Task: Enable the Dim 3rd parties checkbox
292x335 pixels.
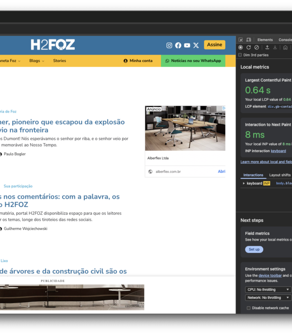Action: 240,55
